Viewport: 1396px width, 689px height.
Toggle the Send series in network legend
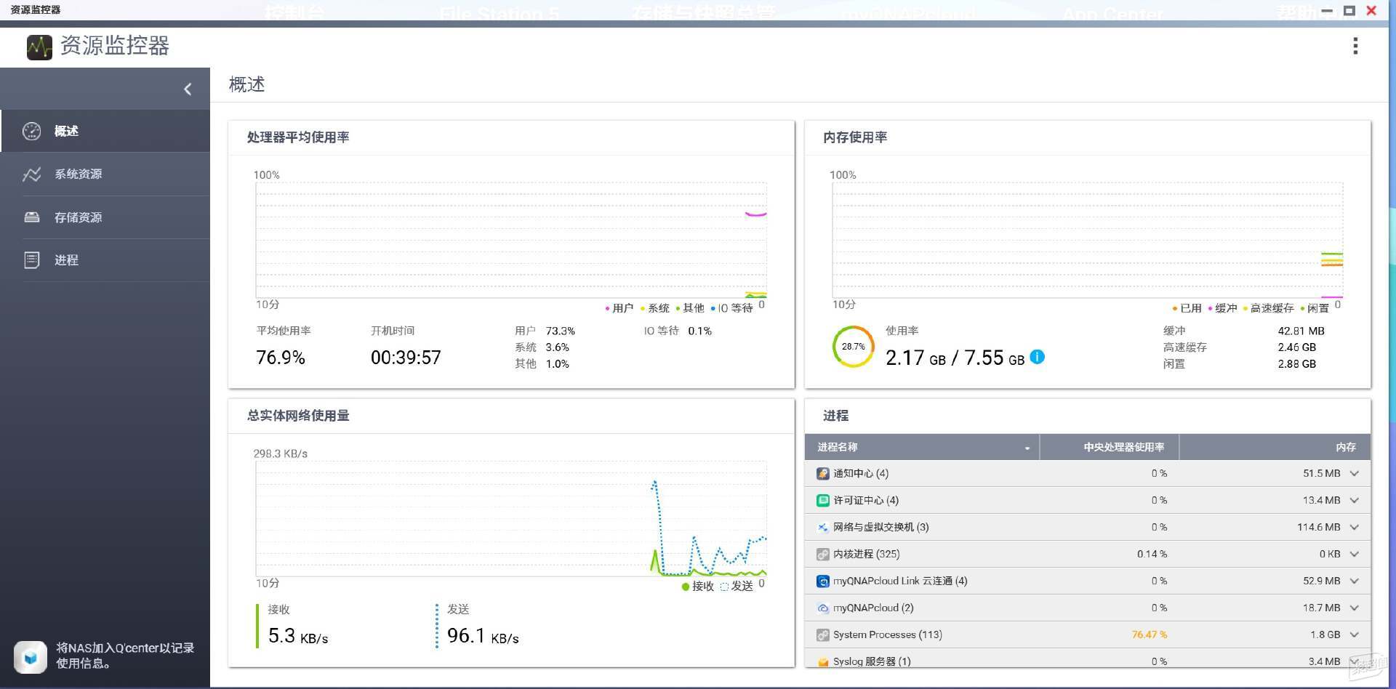coord(737,586)
